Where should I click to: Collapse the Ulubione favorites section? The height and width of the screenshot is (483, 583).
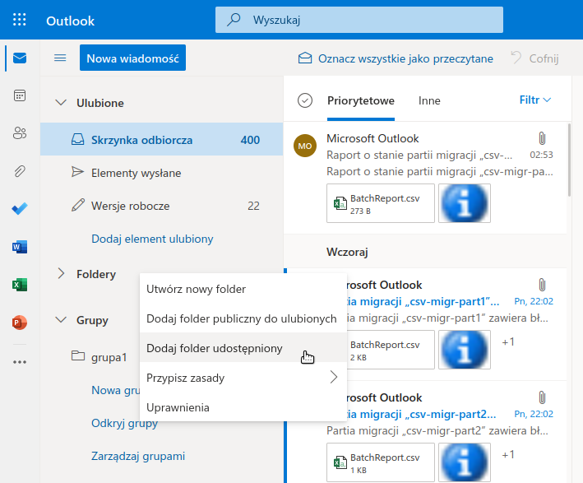pyautogui.click(x=60, y=103)
